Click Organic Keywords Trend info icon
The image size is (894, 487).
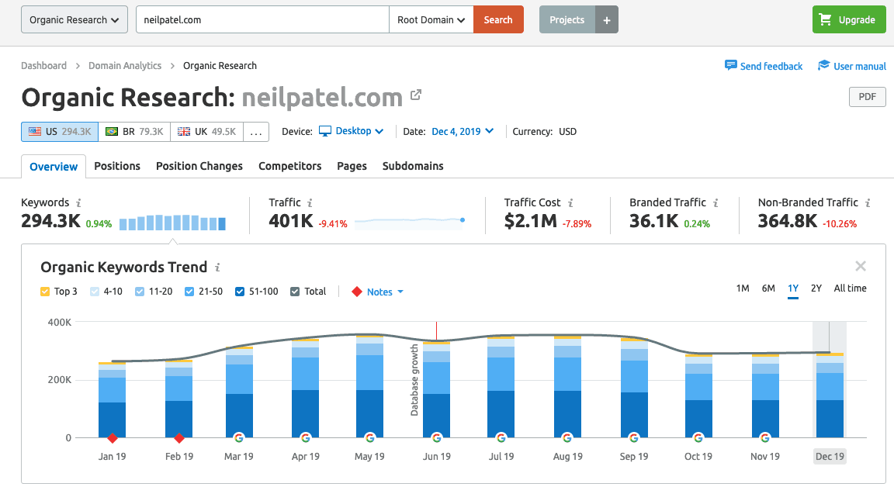point(217,267)
